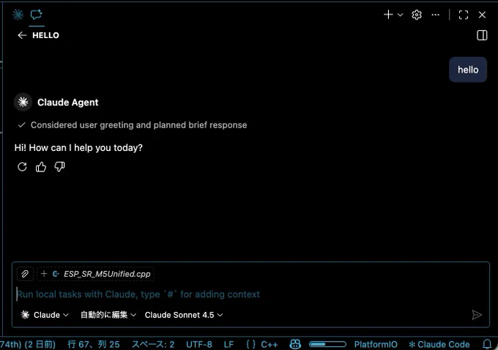
Task: Give thumbs up to the response
Action: coord(41,167)
